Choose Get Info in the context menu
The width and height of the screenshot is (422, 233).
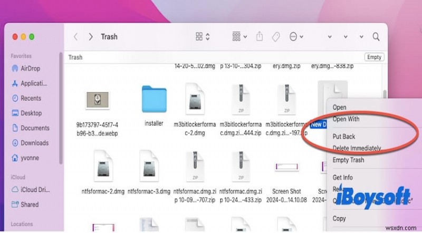[342, 177]
